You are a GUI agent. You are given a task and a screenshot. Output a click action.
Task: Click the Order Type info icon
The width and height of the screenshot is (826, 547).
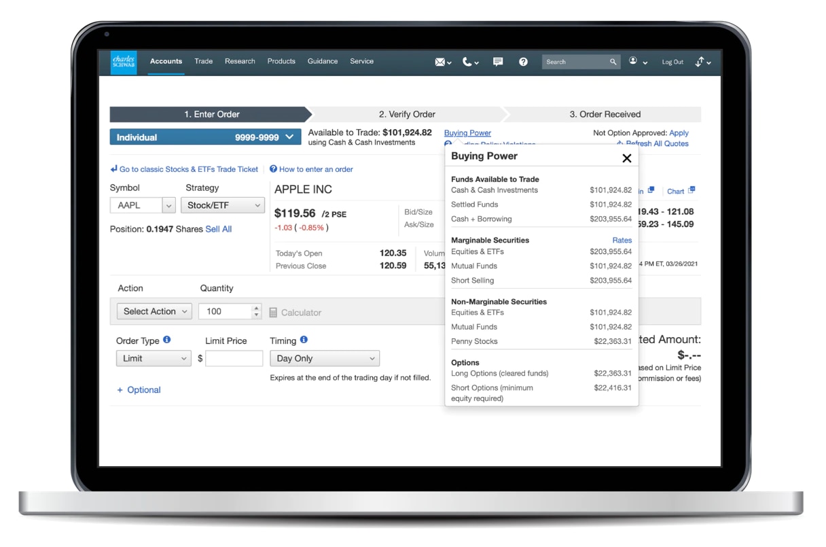click(167, 340)
